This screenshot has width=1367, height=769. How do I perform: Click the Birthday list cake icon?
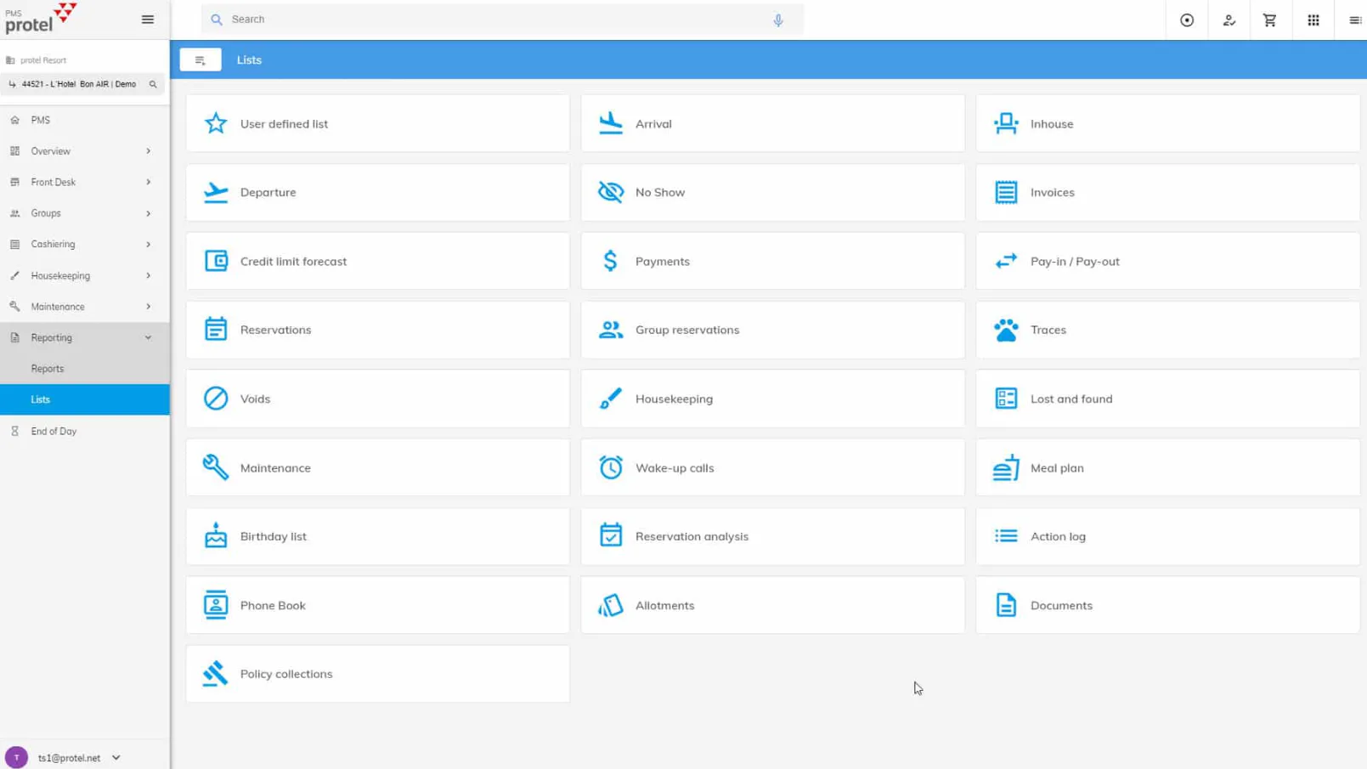(x=216, y=536)
